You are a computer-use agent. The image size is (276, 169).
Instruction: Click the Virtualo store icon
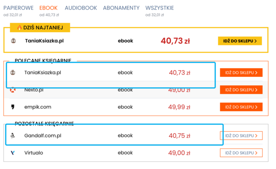pos(13,153)
